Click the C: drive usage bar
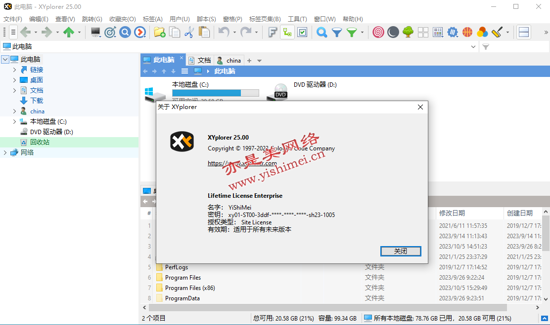 click(215, 93)
